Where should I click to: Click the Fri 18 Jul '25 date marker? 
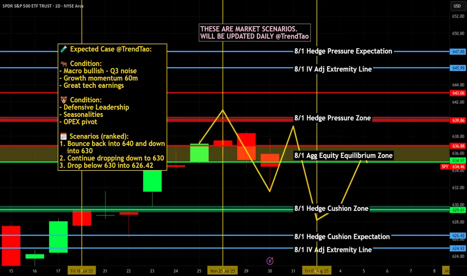pos(82,271)
